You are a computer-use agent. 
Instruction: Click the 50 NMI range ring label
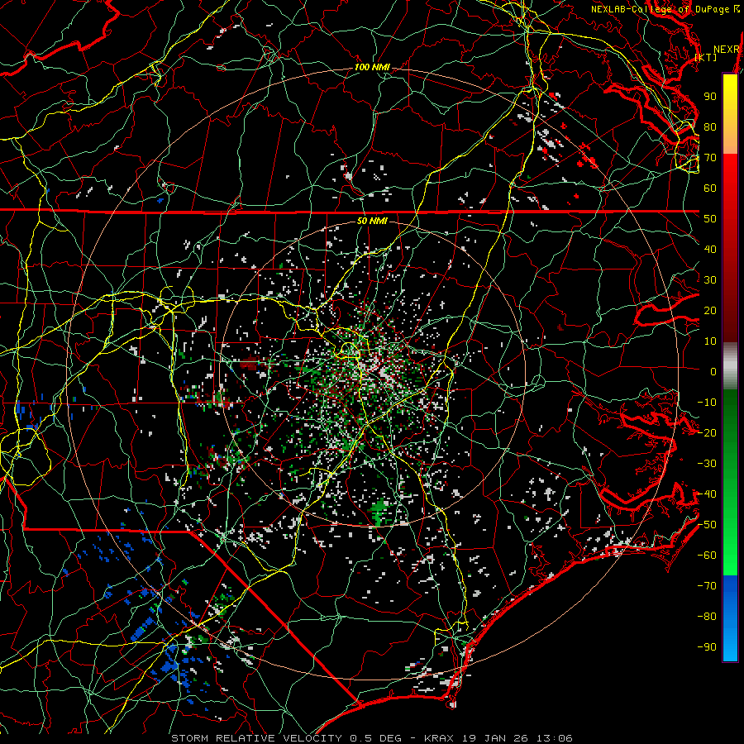click(x=372, y=221)
